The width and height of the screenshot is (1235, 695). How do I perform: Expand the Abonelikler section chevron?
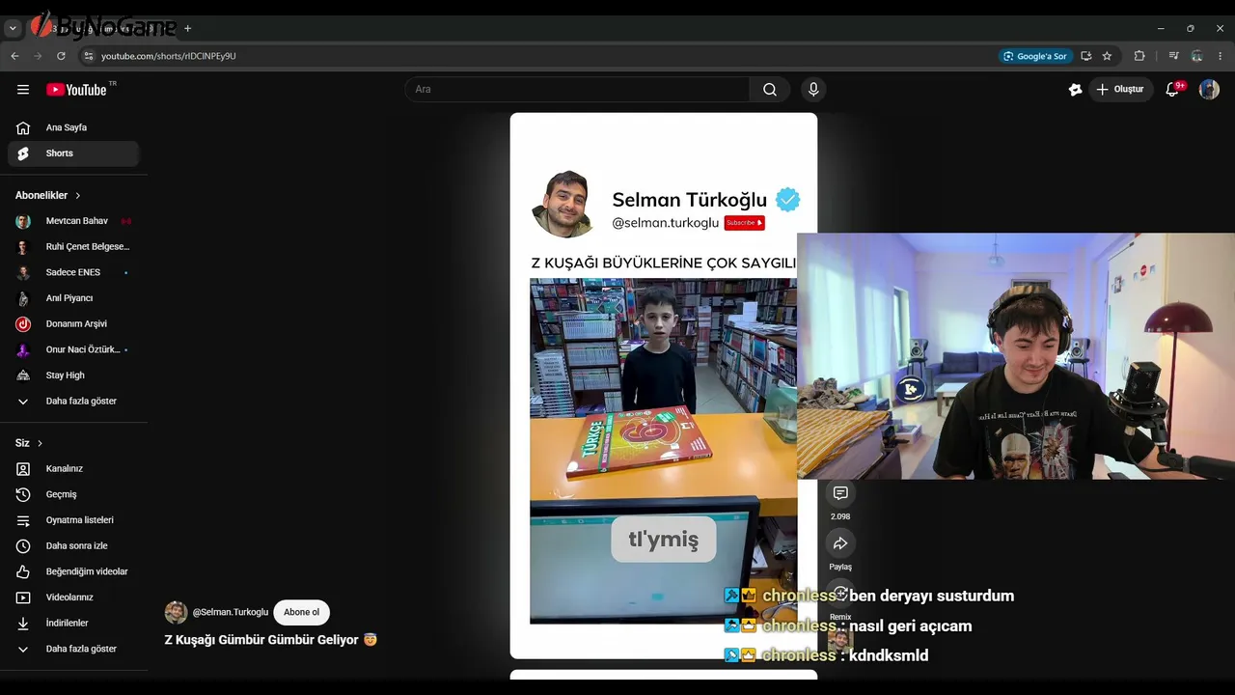pos(78,196)
